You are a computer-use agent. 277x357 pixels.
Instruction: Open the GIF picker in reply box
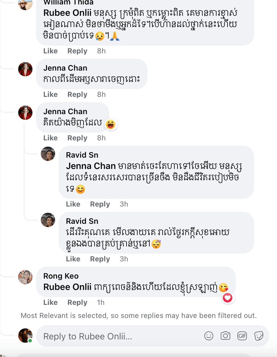pos(242,336)
